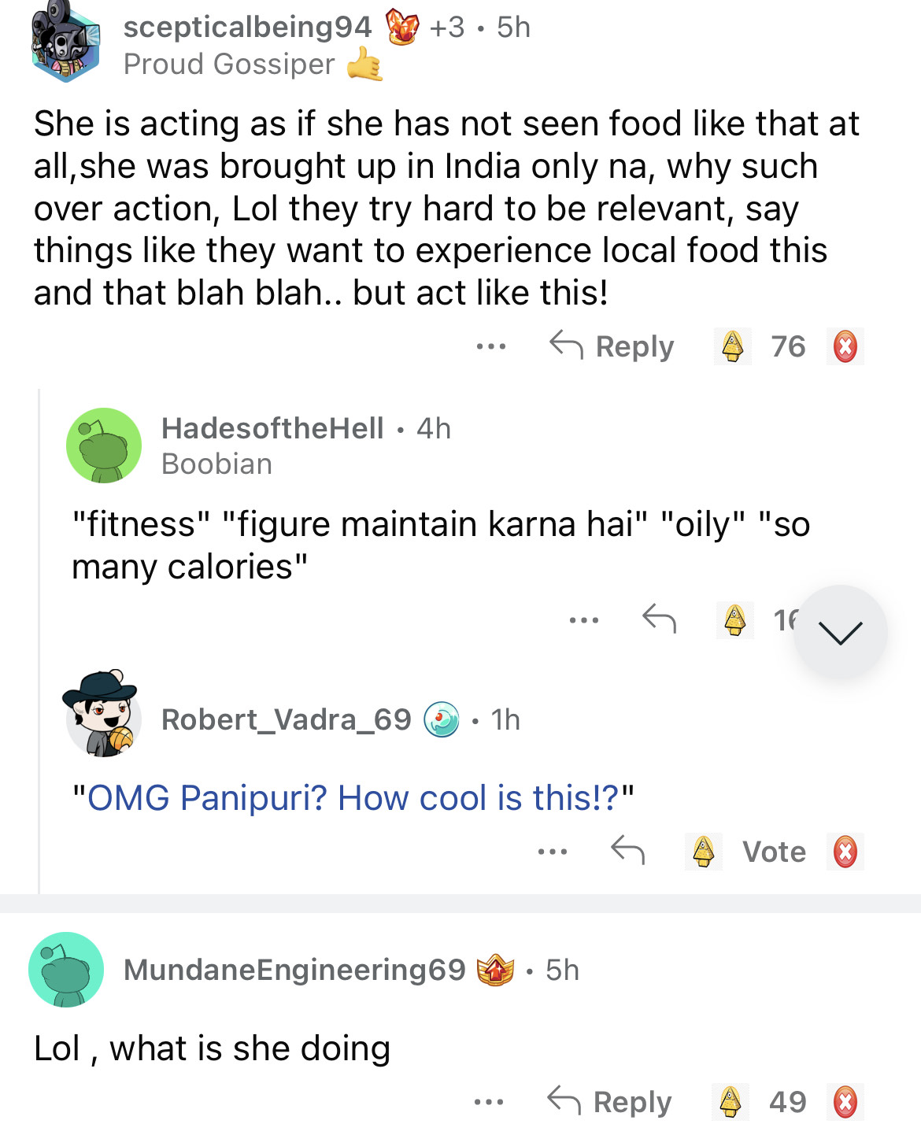Tap the floating jump-to-next-comment chevron
Viewport: 921px width, 1135px height.
pyautogui.click(x=840, y=632)
